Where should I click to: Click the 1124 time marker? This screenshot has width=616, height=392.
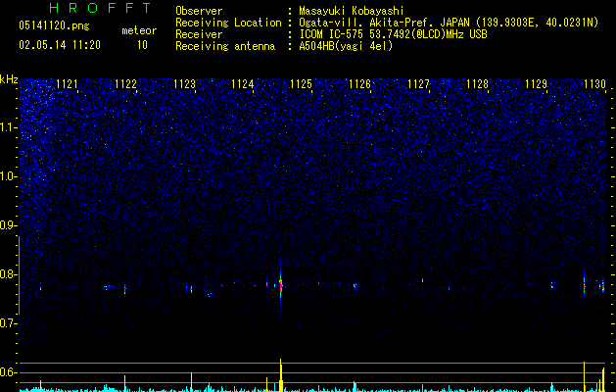click(x=243, y=84)
